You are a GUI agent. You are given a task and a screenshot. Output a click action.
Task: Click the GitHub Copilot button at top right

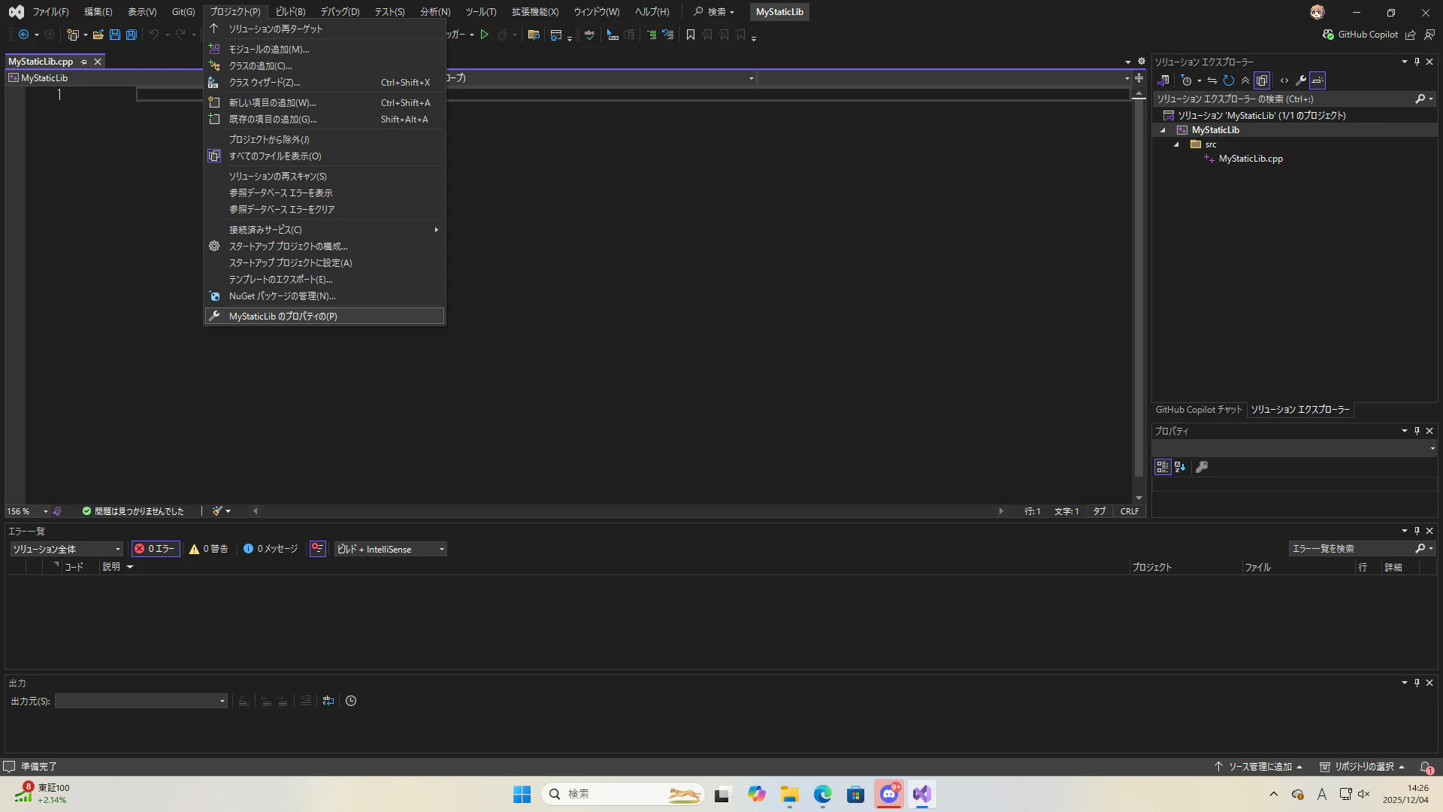point(1360,35)
